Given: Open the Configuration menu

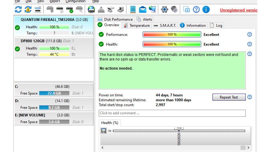Looking at the screenshot, I should click(x=76, y=1).
